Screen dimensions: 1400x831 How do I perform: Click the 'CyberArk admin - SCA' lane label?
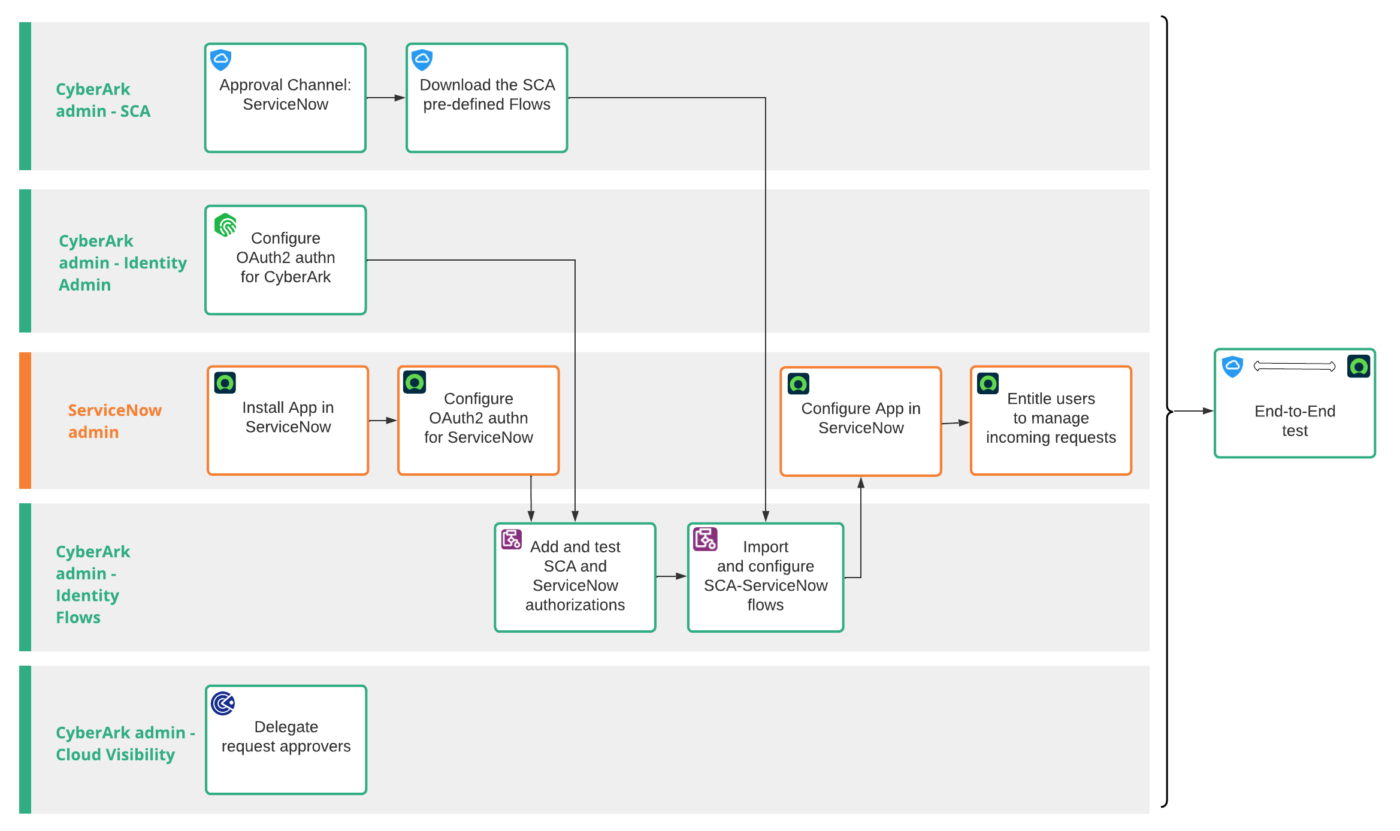103,100
